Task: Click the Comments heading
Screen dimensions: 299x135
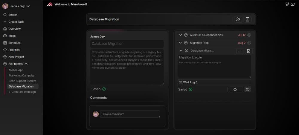Action: [98, 98]
